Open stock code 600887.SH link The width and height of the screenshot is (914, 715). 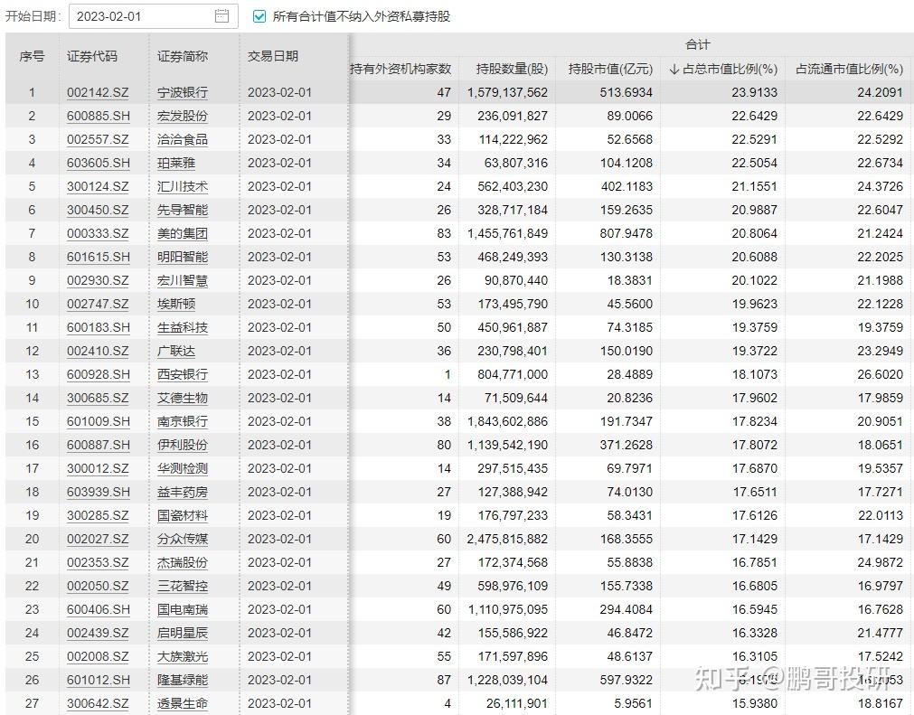99,446
